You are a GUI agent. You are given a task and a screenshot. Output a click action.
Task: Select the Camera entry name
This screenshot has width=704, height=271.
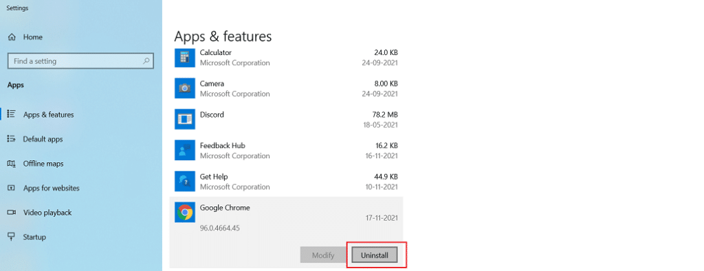(212, 84)
